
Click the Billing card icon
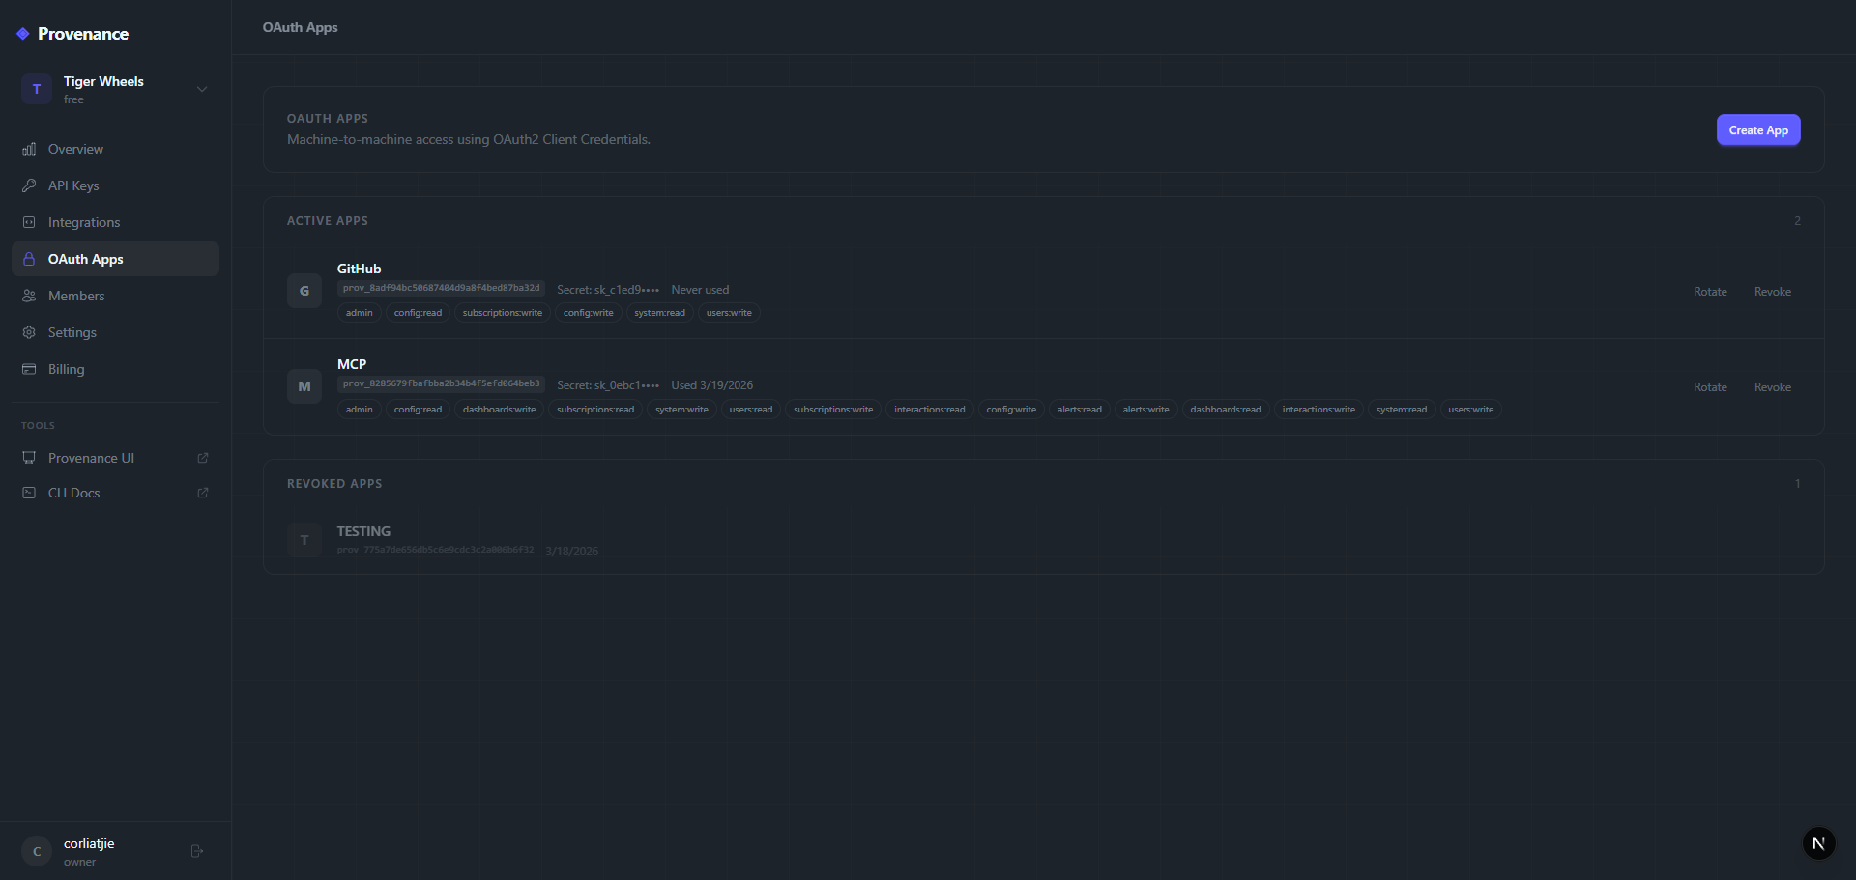[x=30, y=369]
